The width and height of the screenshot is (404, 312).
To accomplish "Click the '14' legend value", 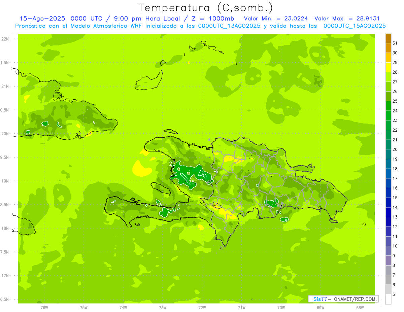I will 395,207.
